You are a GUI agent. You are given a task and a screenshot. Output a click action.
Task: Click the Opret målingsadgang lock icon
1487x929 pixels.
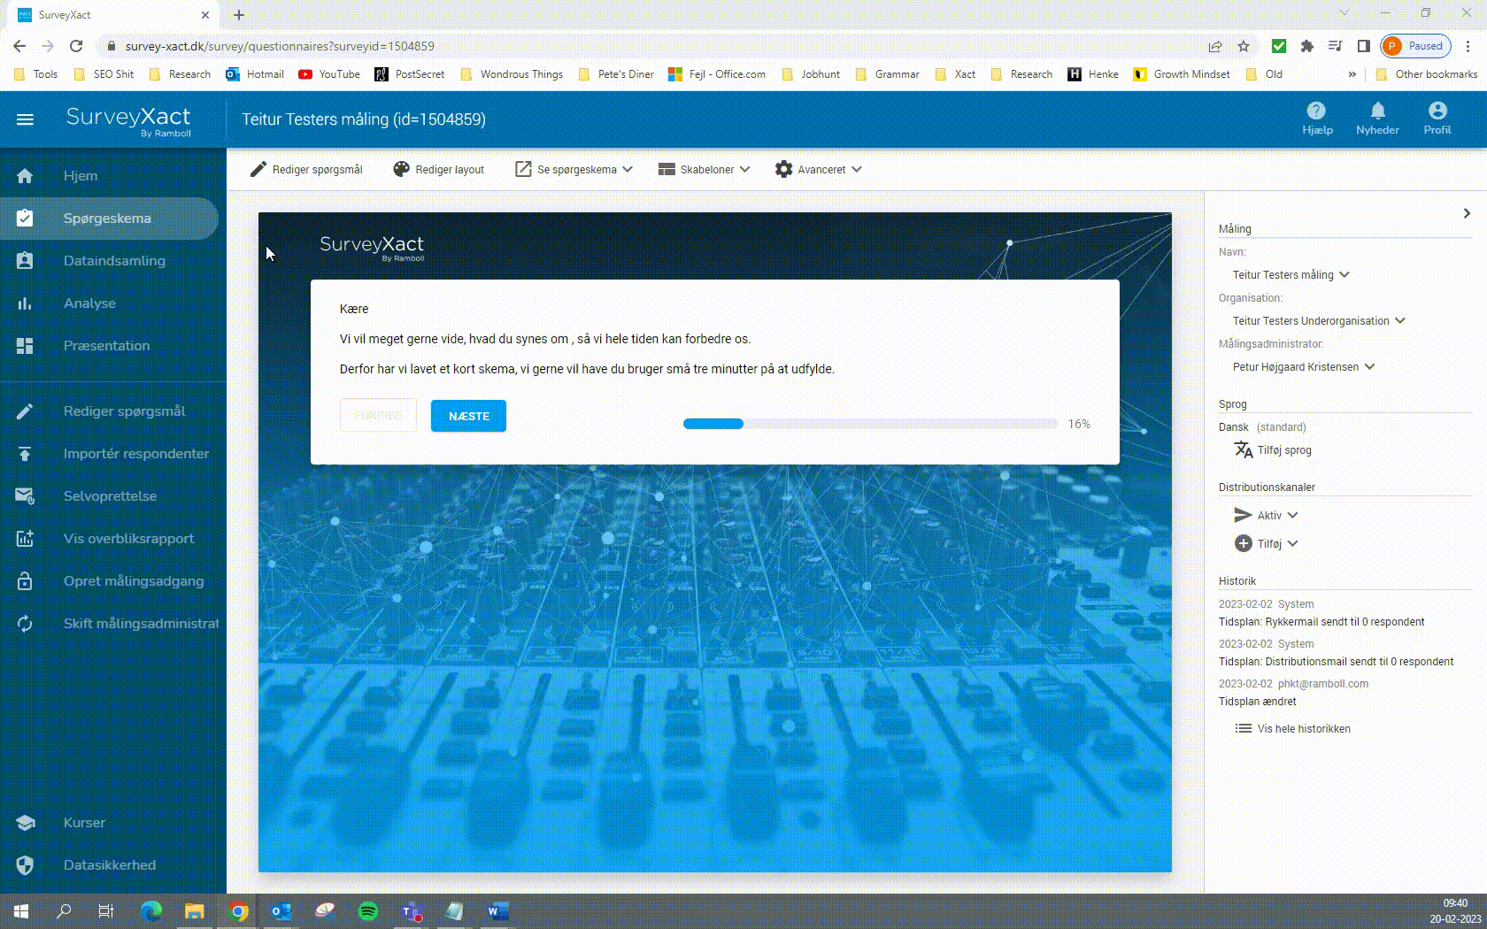pyautogui.click(x=25, y=581)
